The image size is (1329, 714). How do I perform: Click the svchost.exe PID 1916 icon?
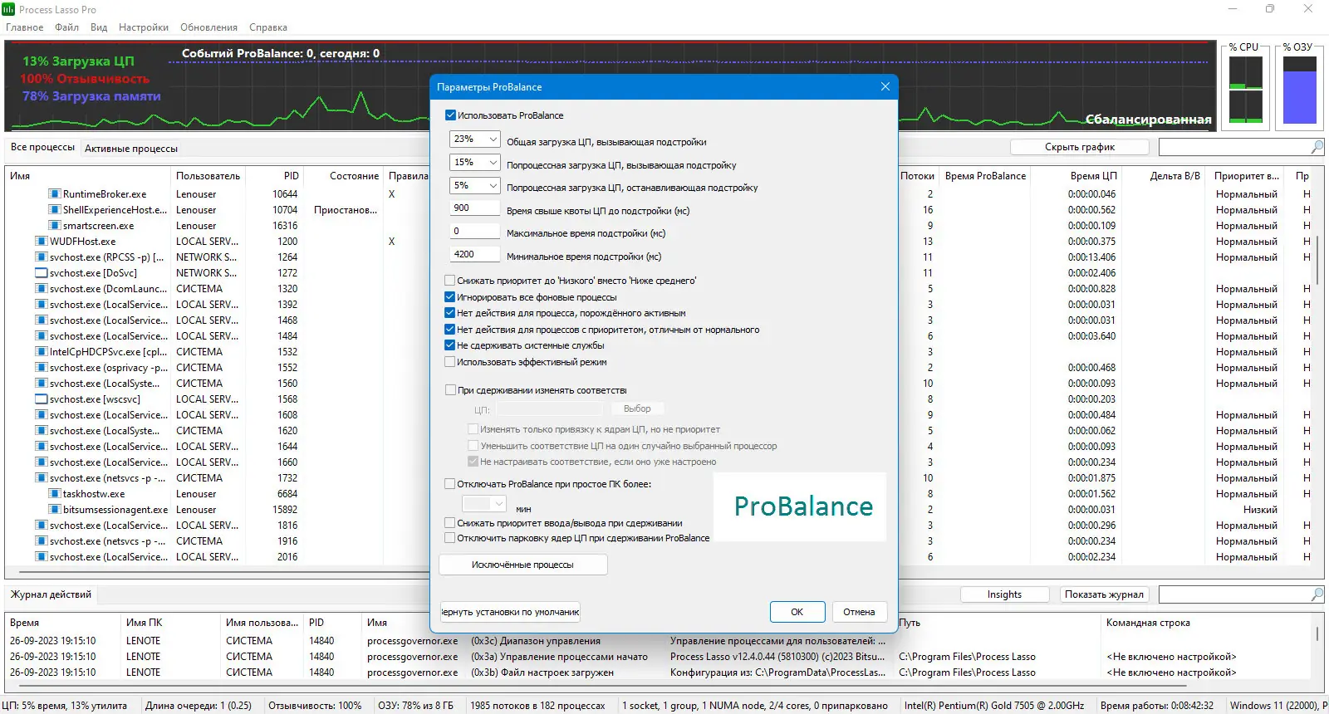click(42, 541)
